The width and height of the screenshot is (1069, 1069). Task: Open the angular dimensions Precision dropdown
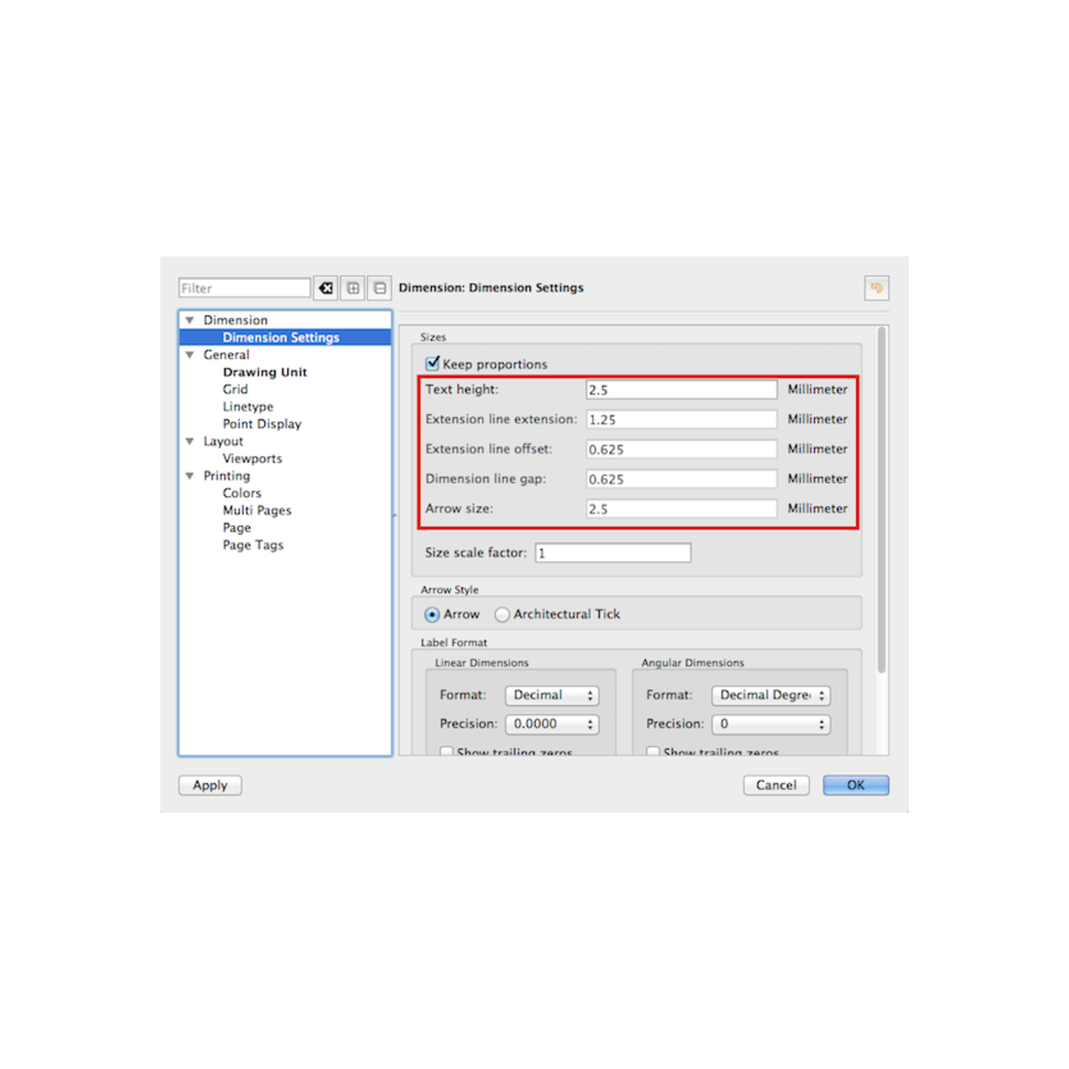[x=771, y=724]
